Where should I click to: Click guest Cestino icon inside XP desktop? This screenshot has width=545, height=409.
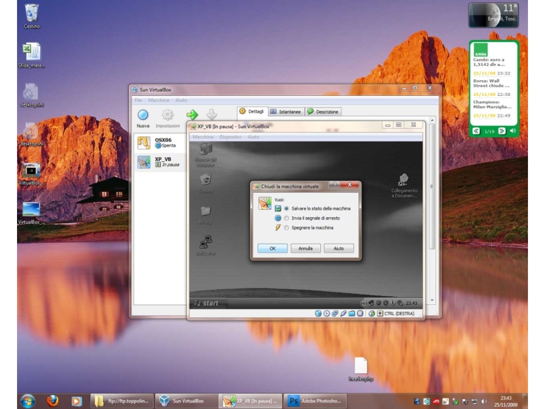(x=206, y=183)
